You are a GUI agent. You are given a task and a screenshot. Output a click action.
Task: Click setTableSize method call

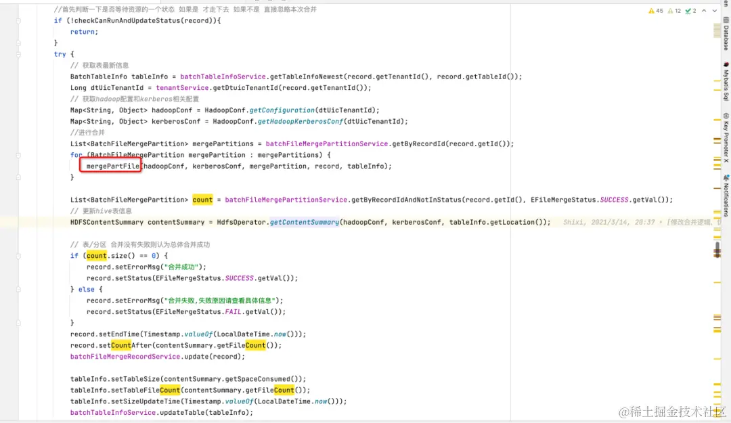pos(135,379)
